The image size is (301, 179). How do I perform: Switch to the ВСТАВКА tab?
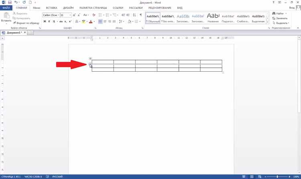[51, 8]
